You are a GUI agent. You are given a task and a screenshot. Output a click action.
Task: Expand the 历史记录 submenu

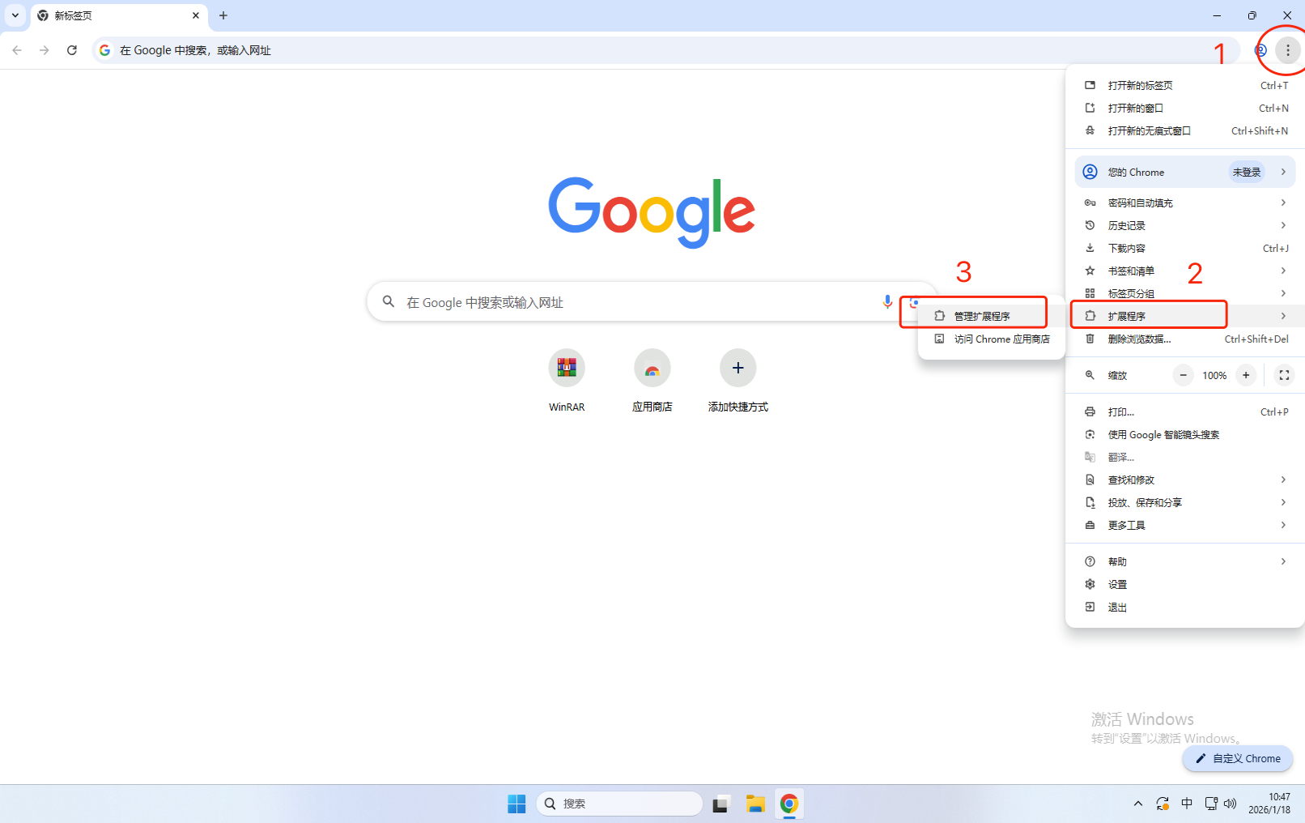(1185, 225)
